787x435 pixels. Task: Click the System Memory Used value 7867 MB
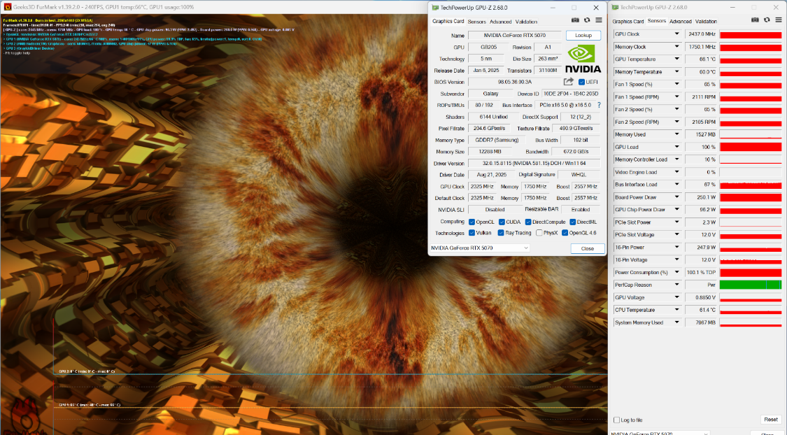[701, 322]
